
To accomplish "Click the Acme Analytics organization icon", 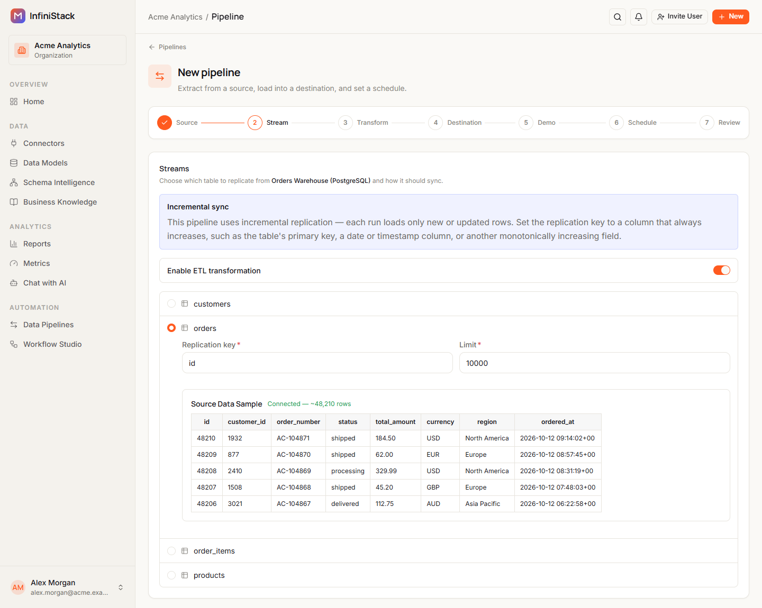I will click(22, 50).
